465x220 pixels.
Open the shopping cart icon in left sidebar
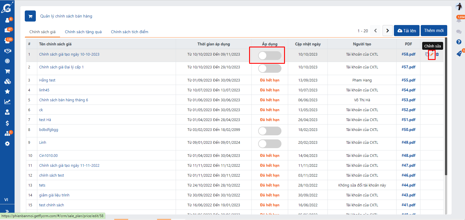pos(7,71)
